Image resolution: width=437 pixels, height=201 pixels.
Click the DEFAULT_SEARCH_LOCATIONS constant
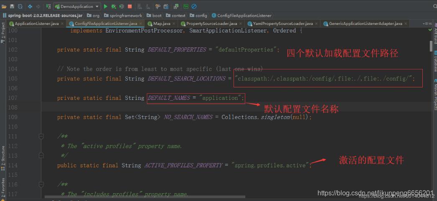coord(186,79)
